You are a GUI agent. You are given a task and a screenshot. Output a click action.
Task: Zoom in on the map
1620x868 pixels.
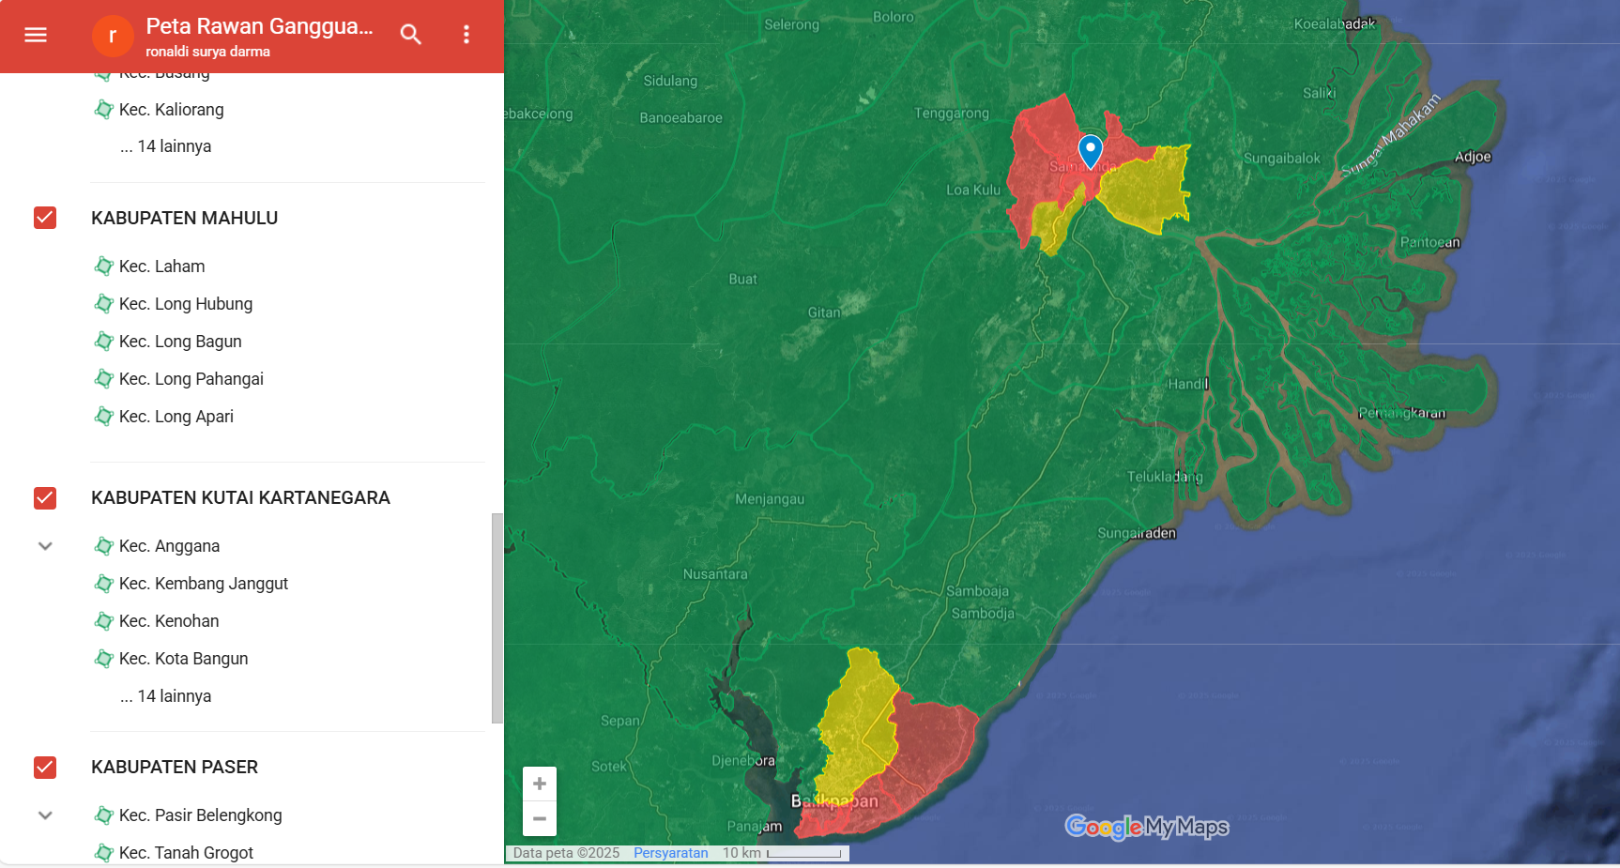point(540,784)
